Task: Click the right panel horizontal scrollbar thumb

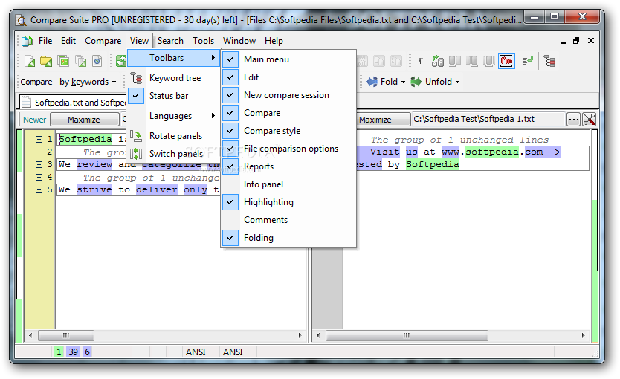Action: tap(407, 336)
